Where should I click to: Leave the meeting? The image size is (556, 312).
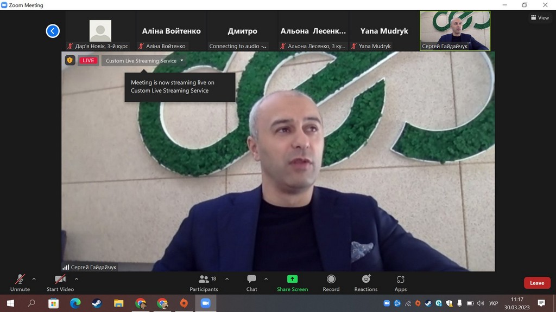536,283
